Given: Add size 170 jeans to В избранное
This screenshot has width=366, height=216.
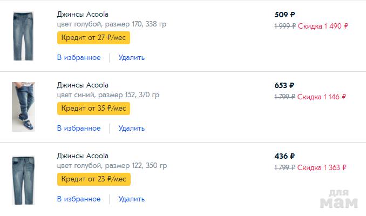Looking at the screenshot, I should [79, 57].
